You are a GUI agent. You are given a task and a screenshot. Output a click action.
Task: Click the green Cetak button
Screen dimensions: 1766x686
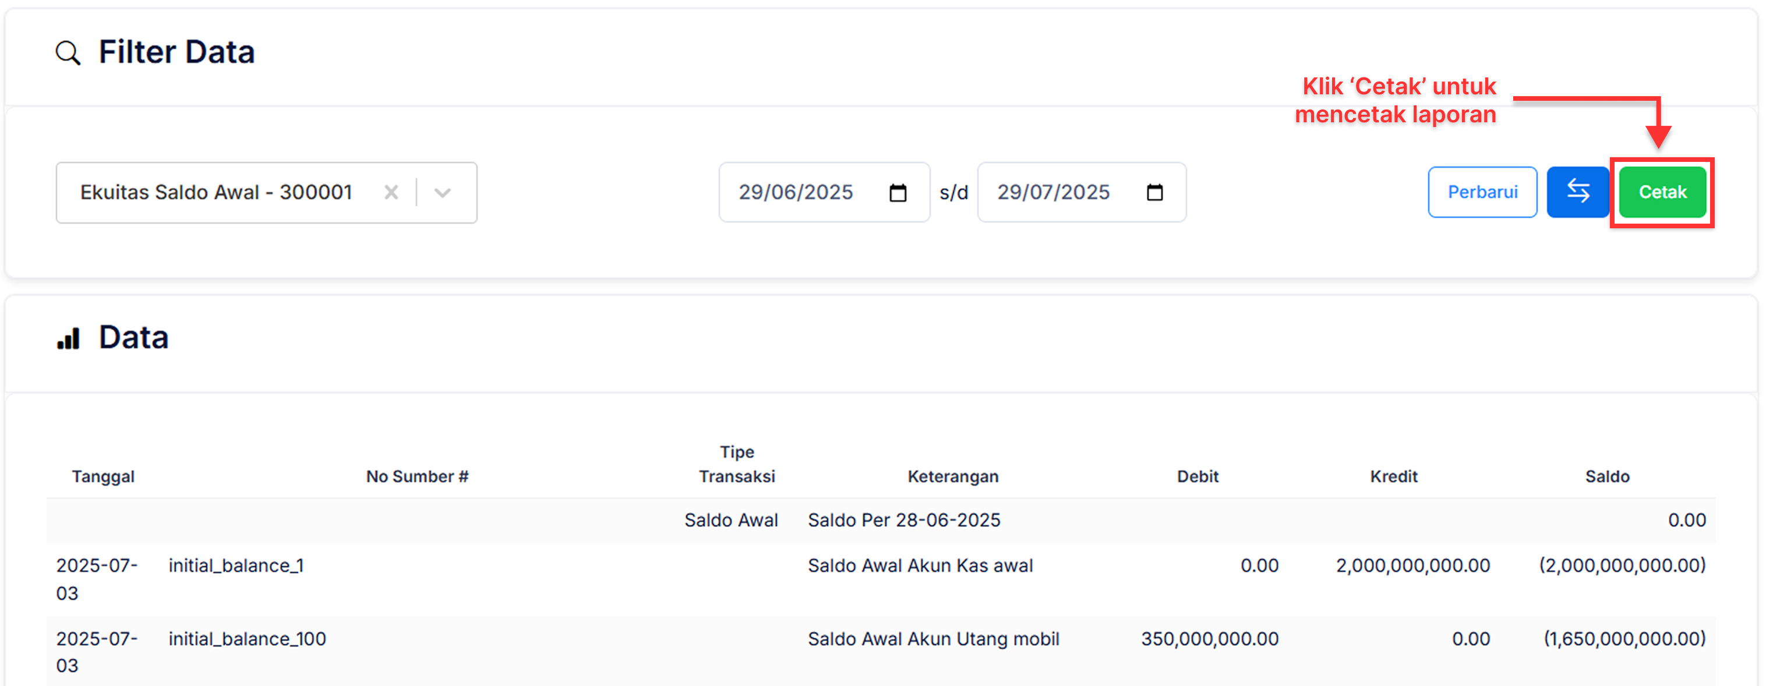point(1662,193)
